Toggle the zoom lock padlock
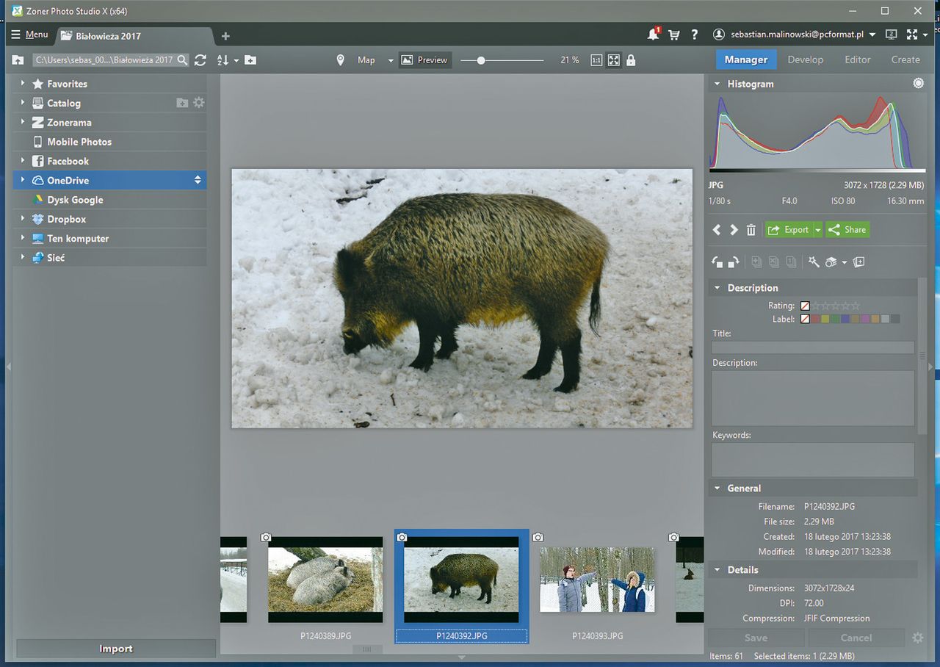Screen dimensions: 940x667 click(631, 60)
